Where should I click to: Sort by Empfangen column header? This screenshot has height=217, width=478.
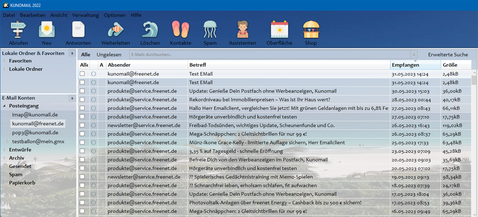coord(415,65)
